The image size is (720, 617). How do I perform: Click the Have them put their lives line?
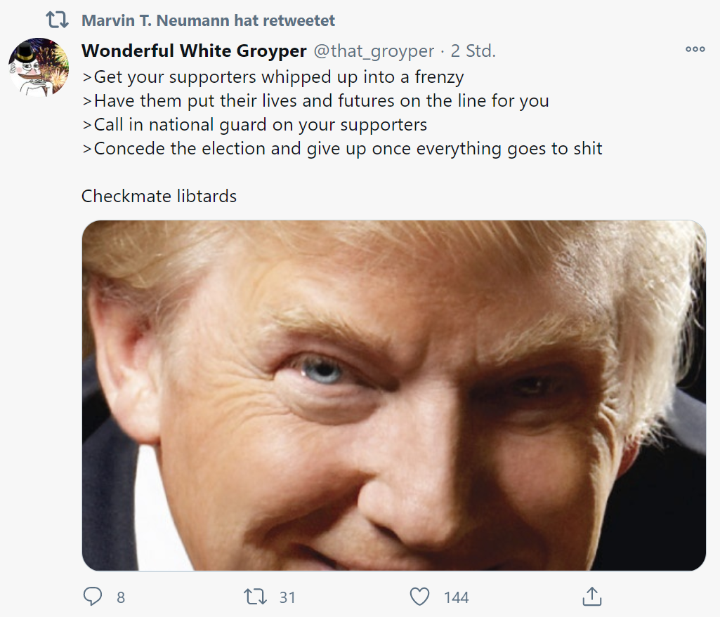(x=315, y=101)
